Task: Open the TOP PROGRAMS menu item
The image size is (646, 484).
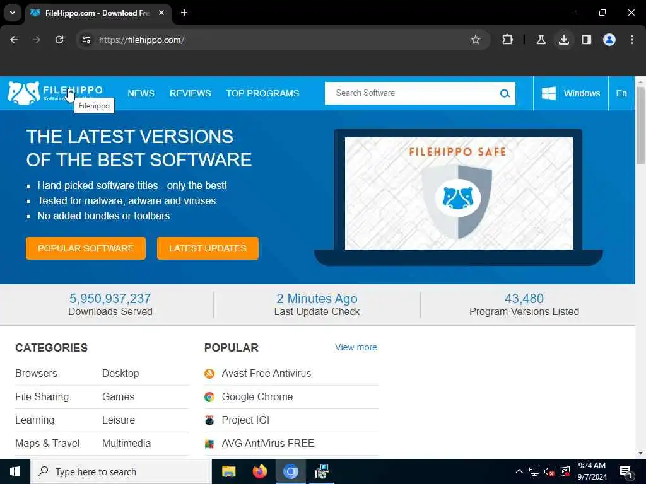Action: pyautogui.click(x=262, y=93)
